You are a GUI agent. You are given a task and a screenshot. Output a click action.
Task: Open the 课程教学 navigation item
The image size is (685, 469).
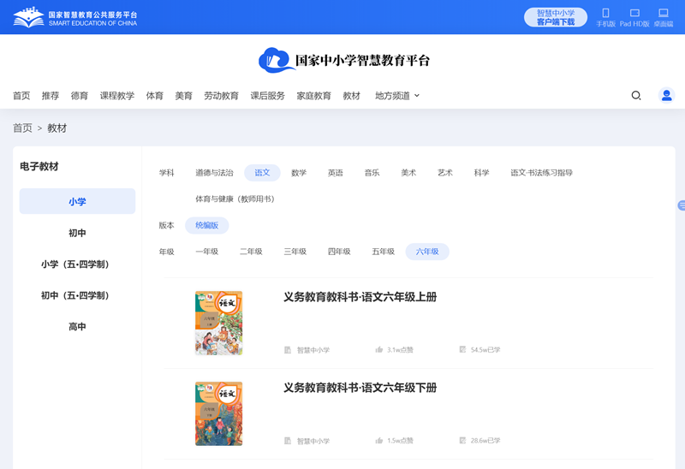(x=117, y=96)
